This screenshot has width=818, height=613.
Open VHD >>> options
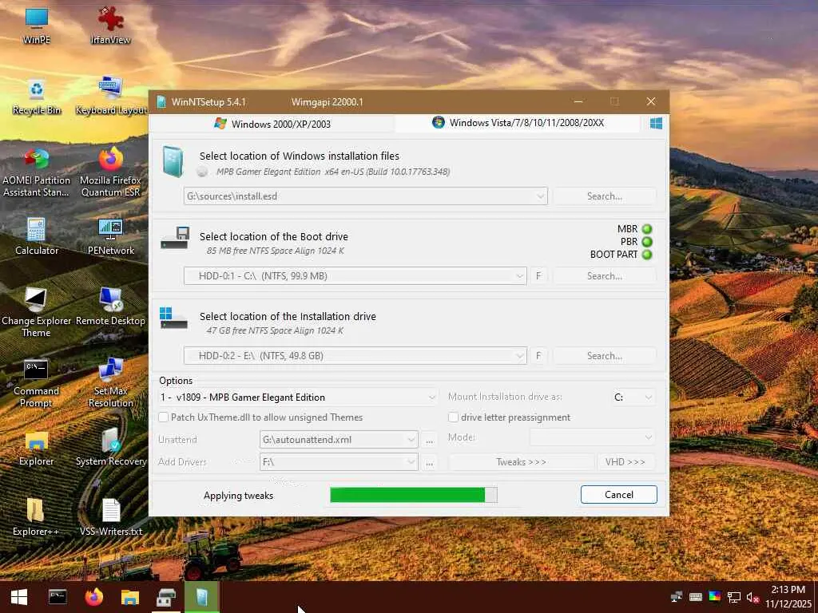625,462
